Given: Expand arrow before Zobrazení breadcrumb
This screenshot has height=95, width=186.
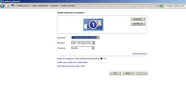Looking at the screenshot, I should point(50,6).
